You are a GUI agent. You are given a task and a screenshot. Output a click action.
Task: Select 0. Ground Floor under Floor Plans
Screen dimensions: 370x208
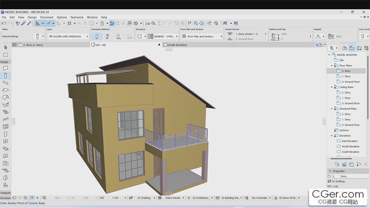pyautogui.click(x=351, y=82)
